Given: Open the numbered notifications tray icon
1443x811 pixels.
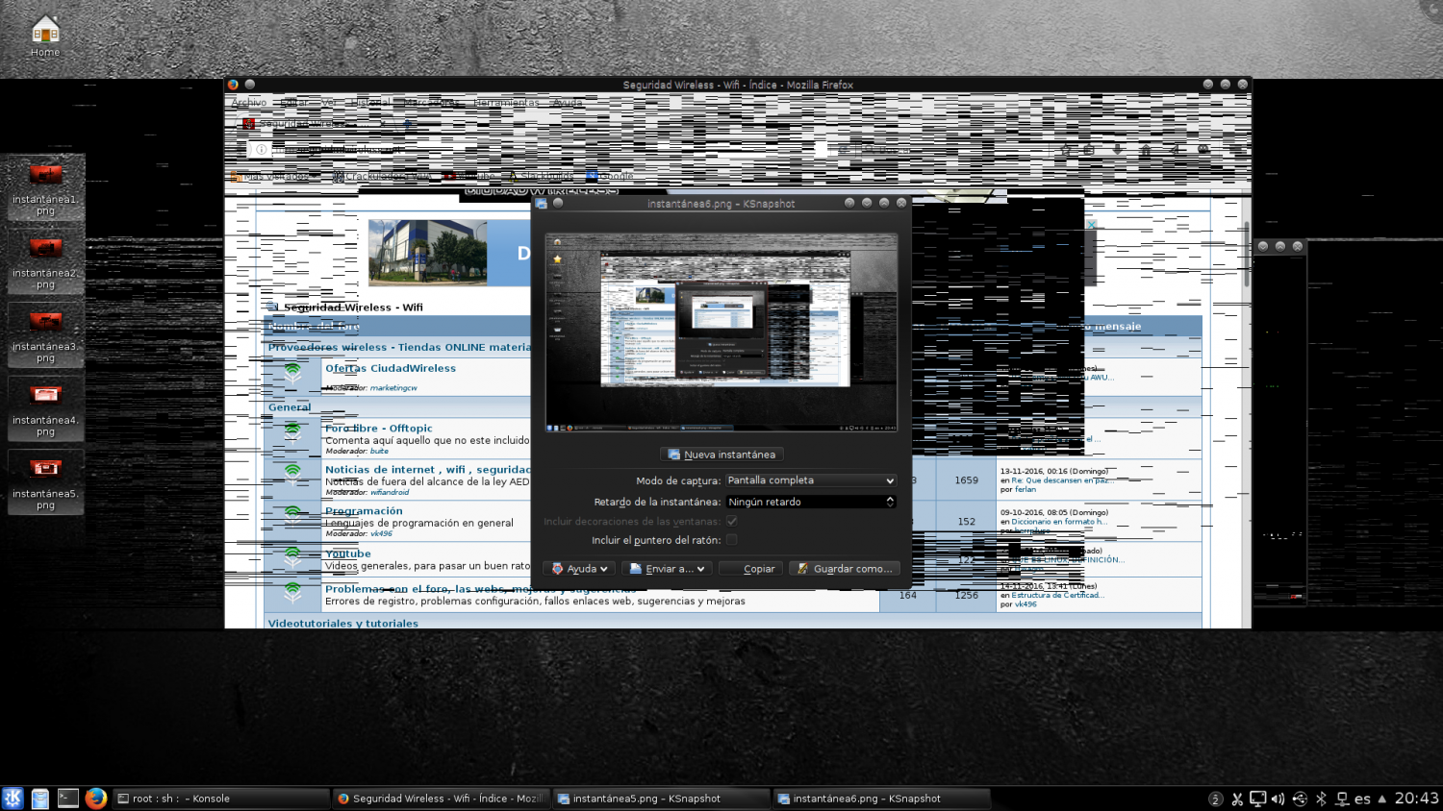Looking at the screenshot, I should tap(1215, 799).
